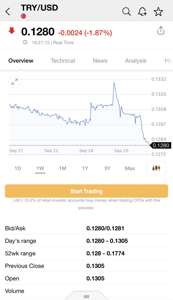Open the search magnifier icon

click(126, 11)
